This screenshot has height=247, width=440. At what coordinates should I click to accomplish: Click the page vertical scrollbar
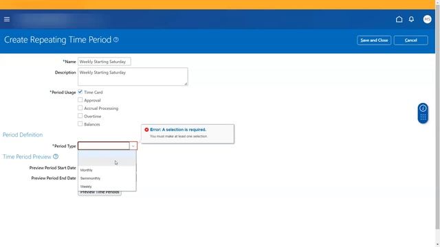click(437, 117)
